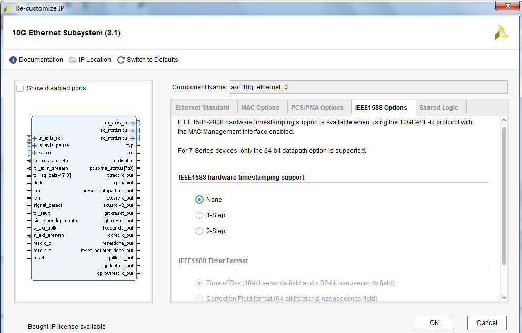
Task: Click the pcspma_status[7:0] port label
Action: [112, 168]
